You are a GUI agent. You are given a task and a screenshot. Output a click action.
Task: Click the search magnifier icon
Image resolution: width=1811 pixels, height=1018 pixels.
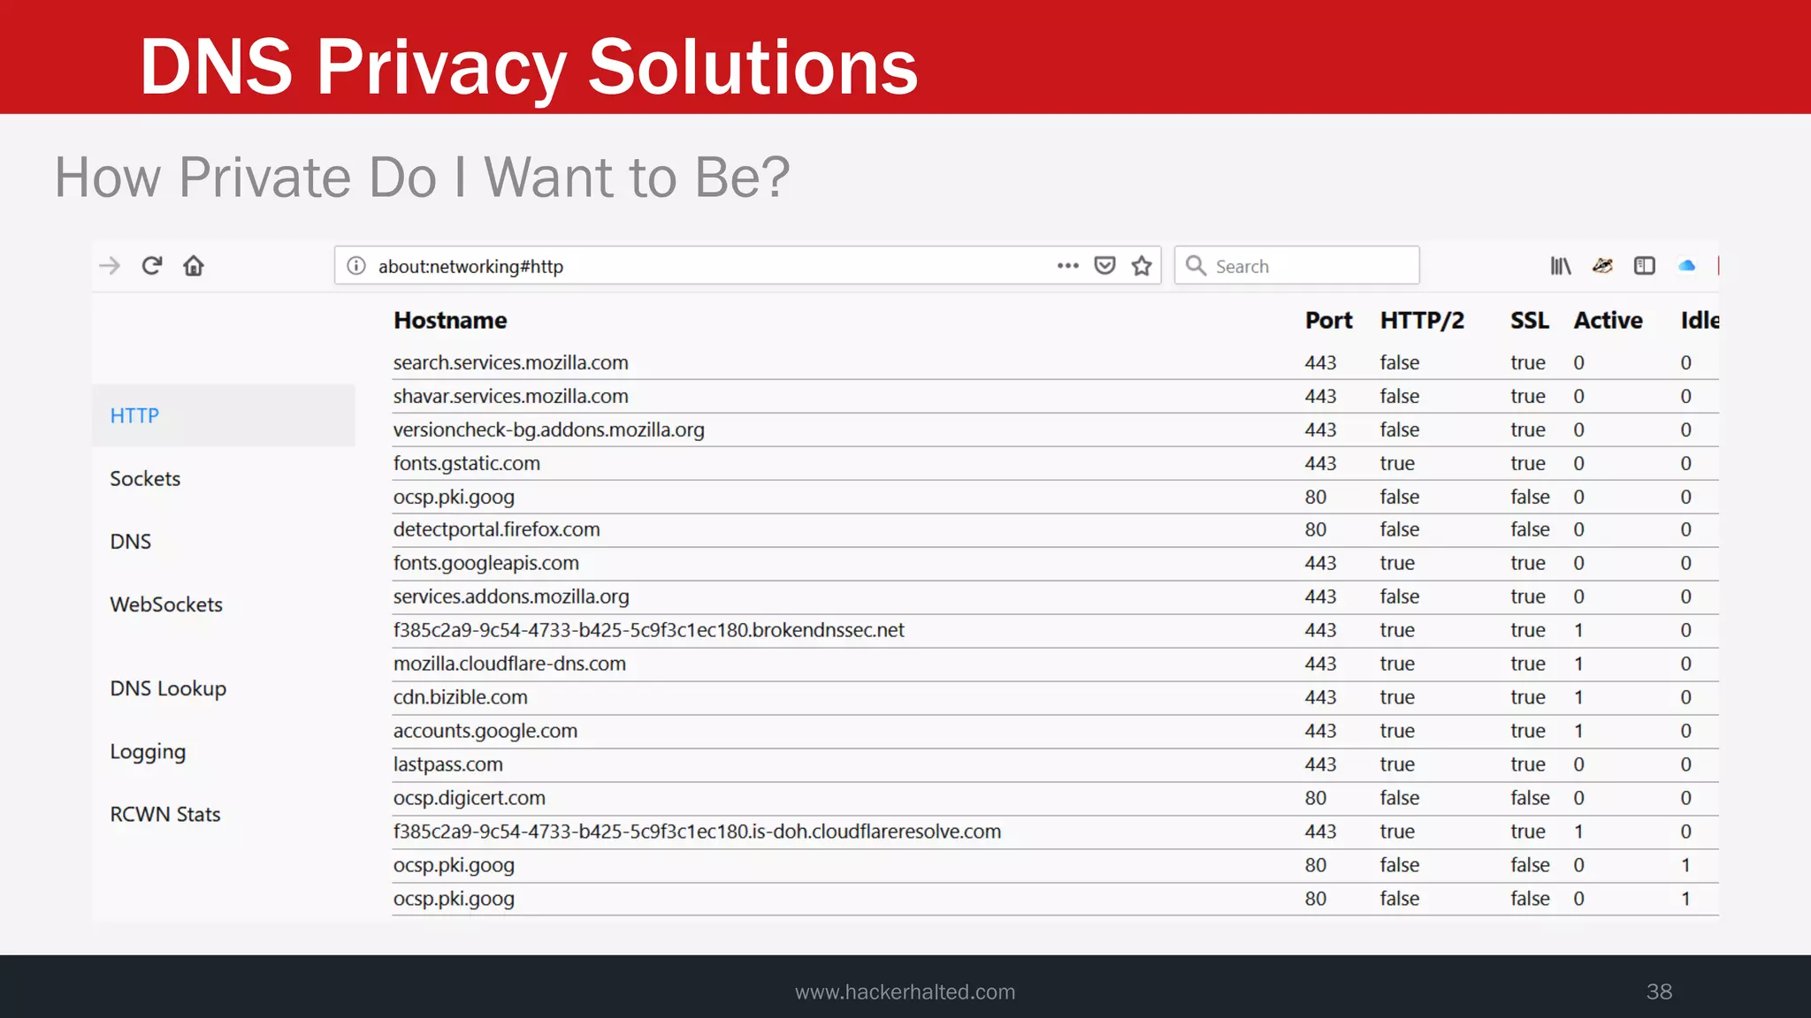1196,266
